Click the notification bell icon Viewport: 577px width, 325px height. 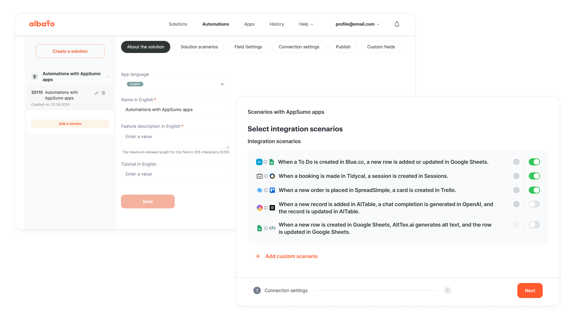pyautogui.click(x=397, y=24)
